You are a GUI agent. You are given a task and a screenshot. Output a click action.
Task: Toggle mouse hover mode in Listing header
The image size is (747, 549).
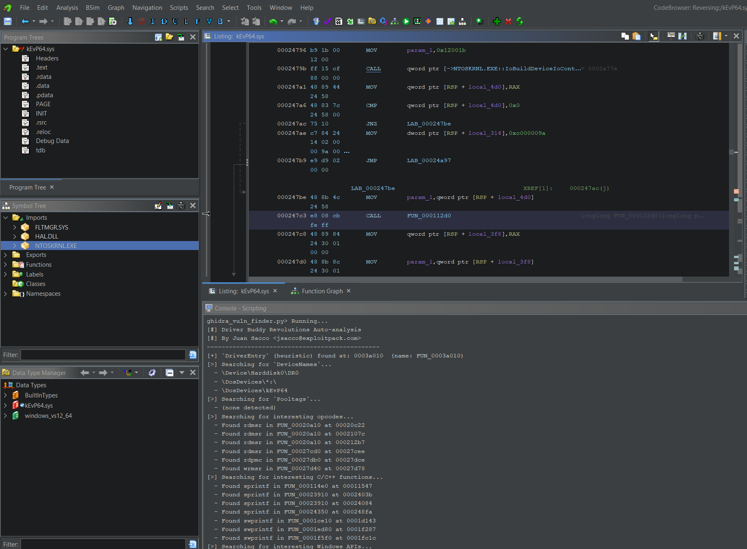pos(653,36)
